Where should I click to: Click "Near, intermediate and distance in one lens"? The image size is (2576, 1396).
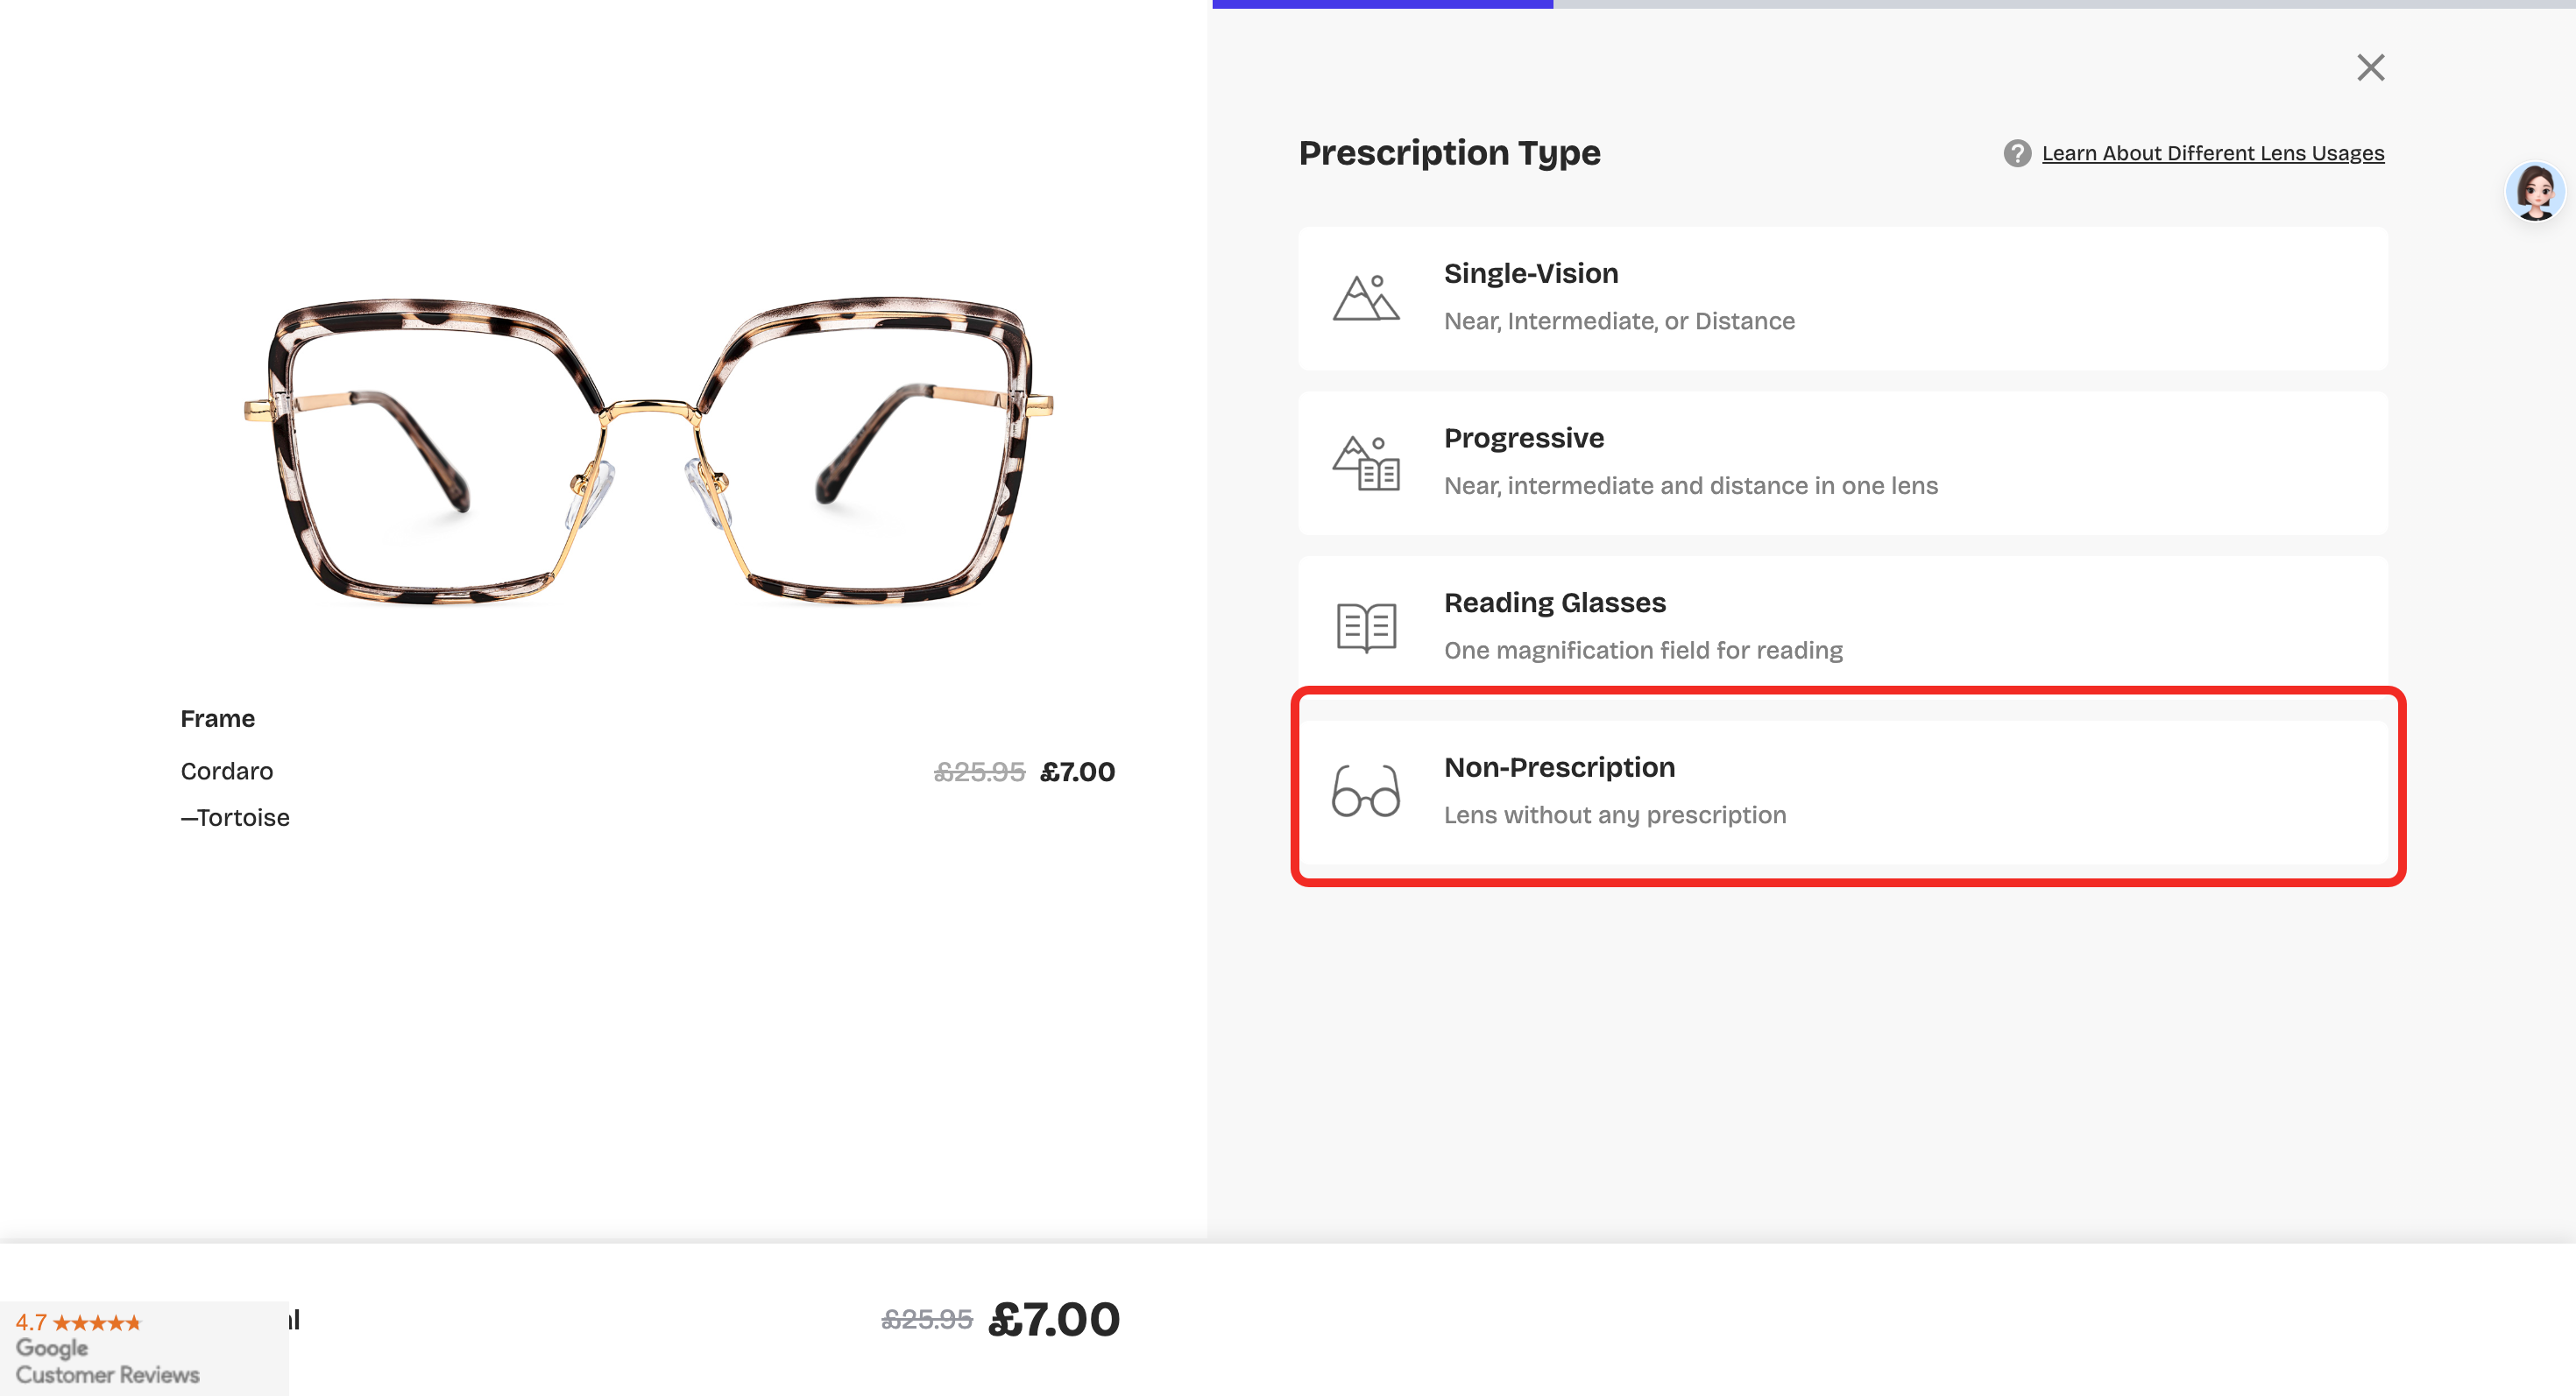click(1690, 486)
